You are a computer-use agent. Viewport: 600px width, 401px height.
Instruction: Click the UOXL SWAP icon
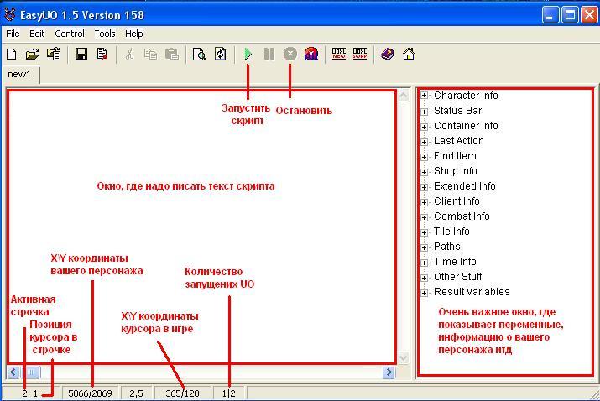pyautogui.click(x=360, y=54)
